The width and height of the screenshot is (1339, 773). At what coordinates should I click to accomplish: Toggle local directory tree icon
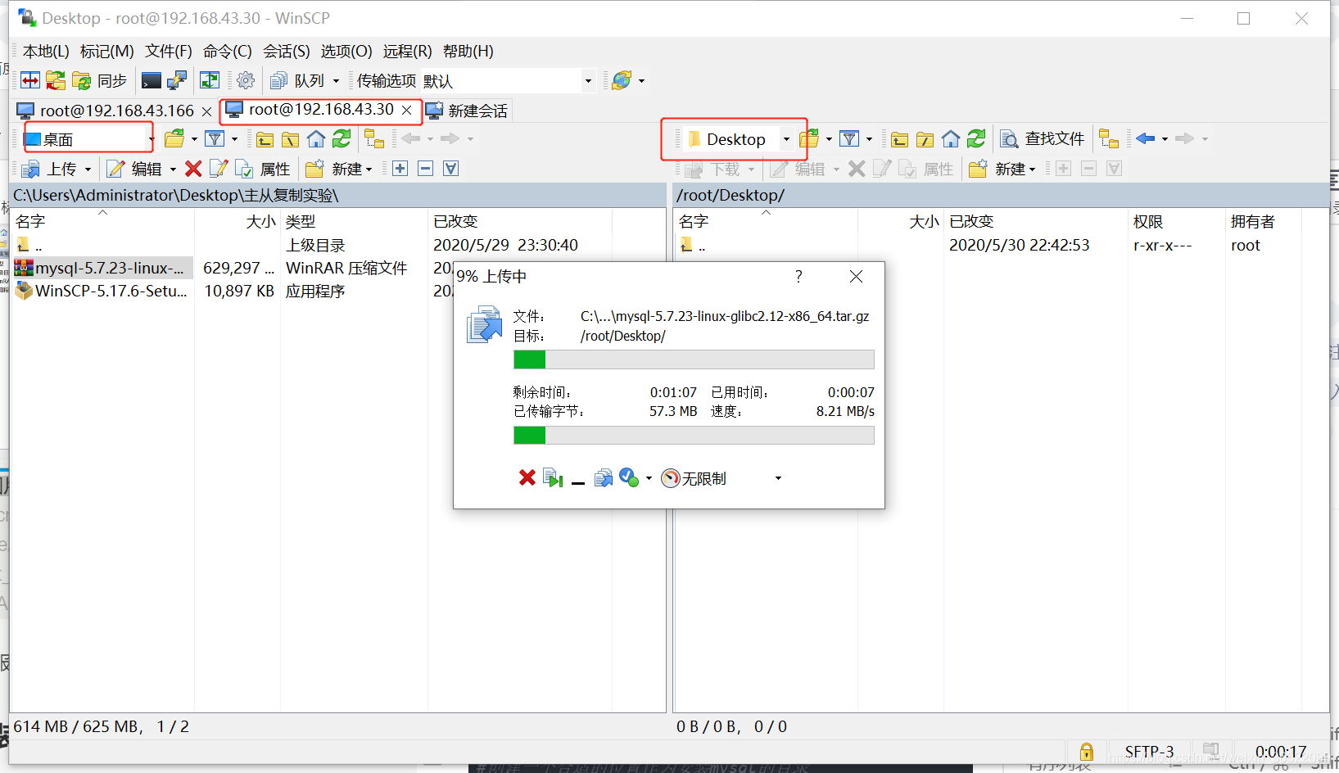pyautogui.click(x=374, y=138)
